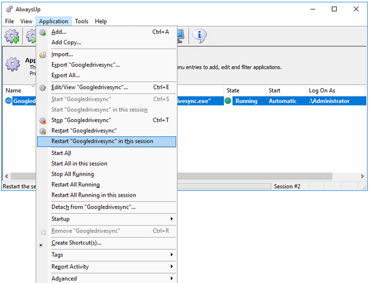Click the Create Shortcut icon in menu
The width and height of the screenshot is (369, 283).
[x=41, y=245]
